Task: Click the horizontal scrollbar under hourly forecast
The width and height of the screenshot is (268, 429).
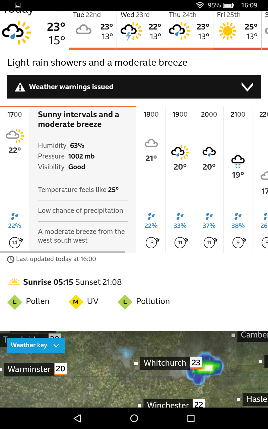Action: 63,252
